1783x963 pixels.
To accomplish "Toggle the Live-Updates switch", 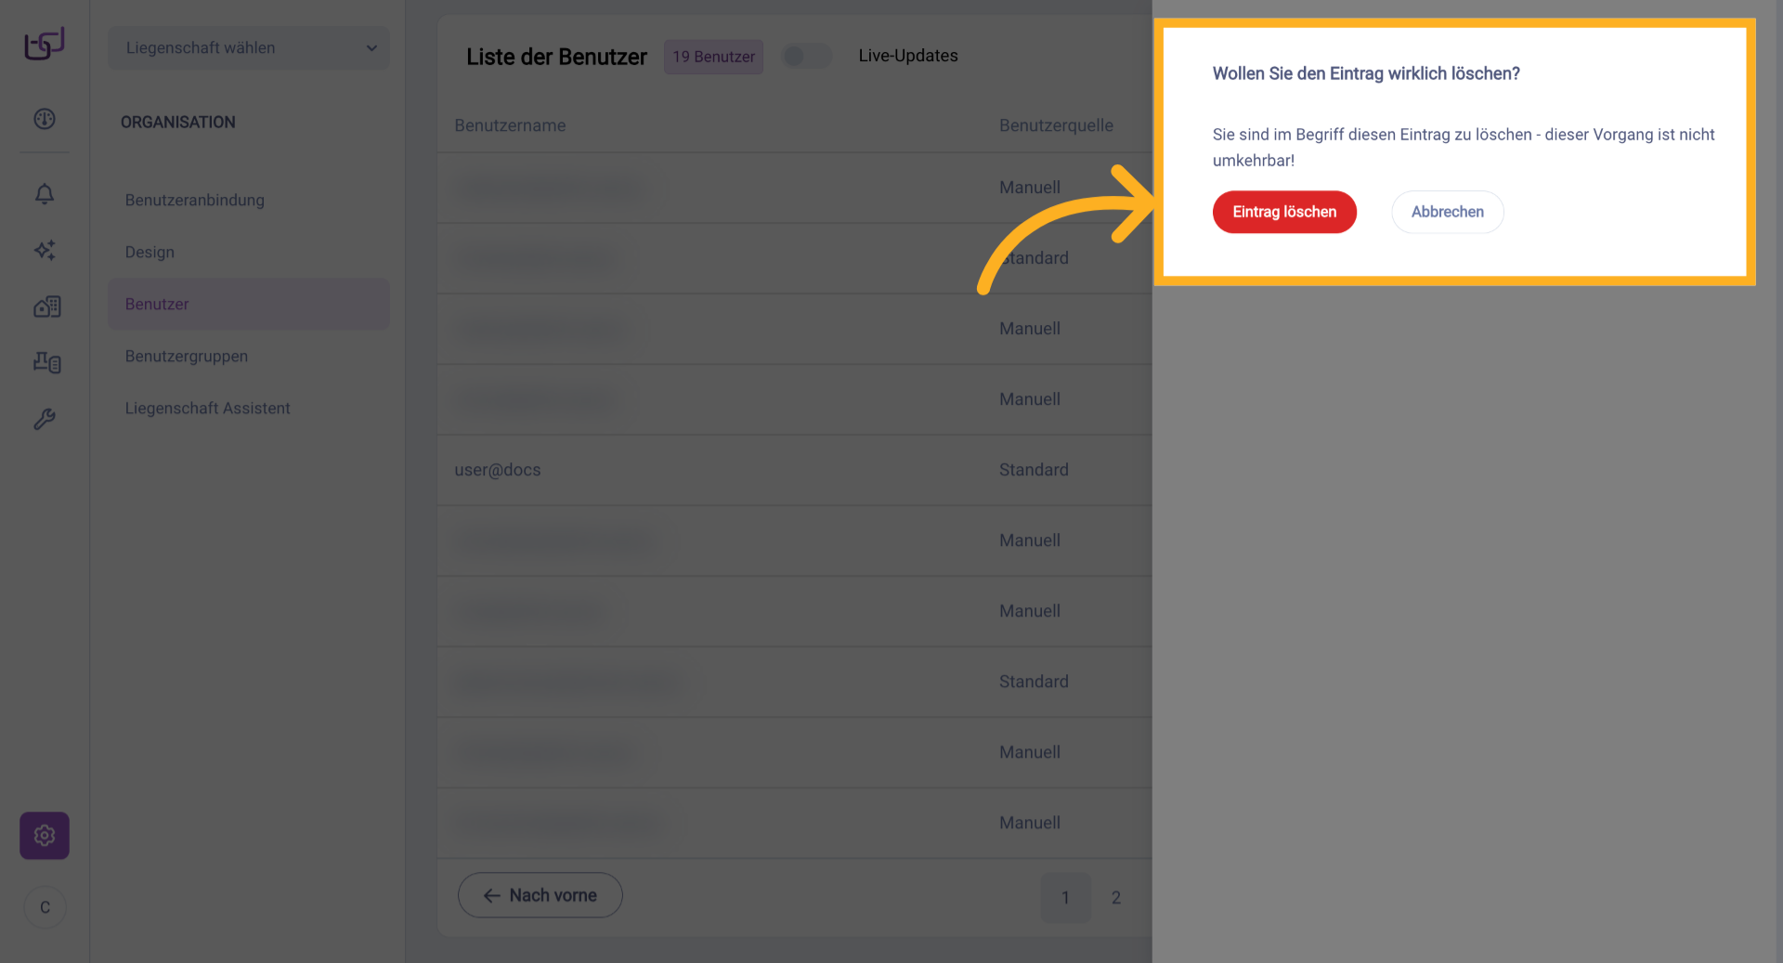I will pos(806,56).
